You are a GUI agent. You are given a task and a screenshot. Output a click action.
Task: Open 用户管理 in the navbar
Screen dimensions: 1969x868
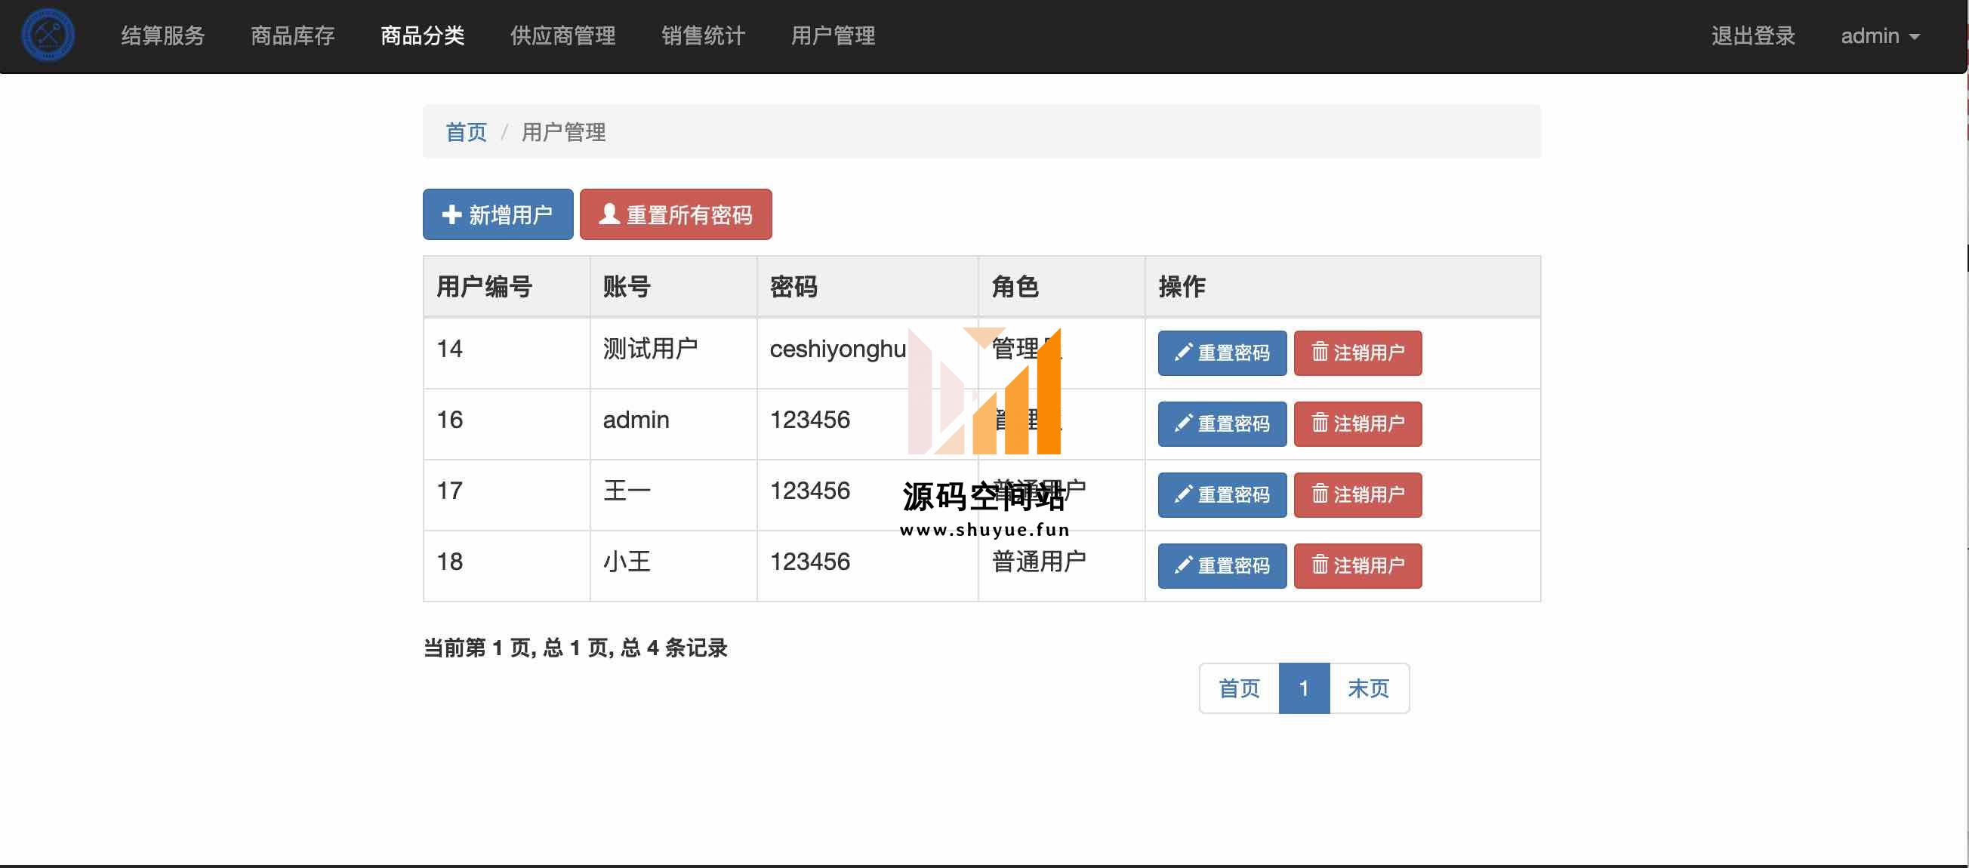(x=834, y=36)
